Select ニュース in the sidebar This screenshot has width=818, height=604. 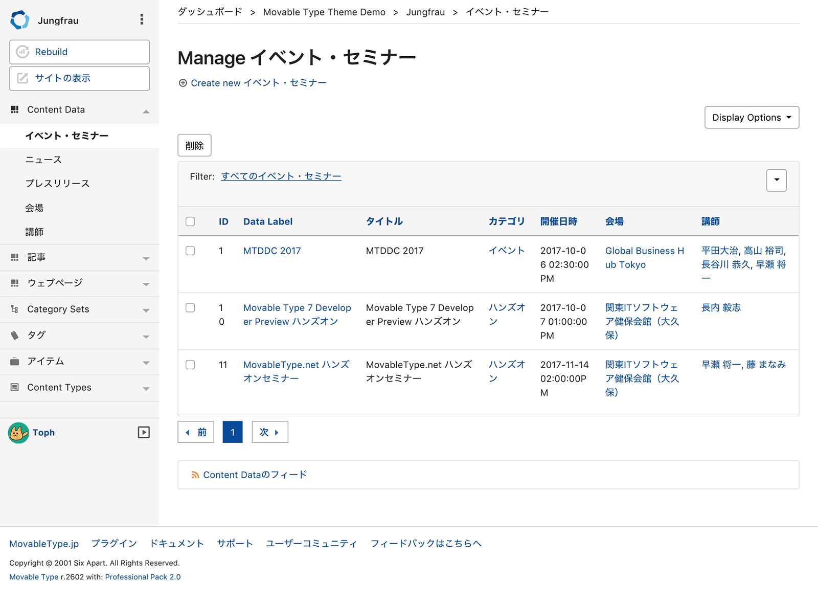[43, 160]
